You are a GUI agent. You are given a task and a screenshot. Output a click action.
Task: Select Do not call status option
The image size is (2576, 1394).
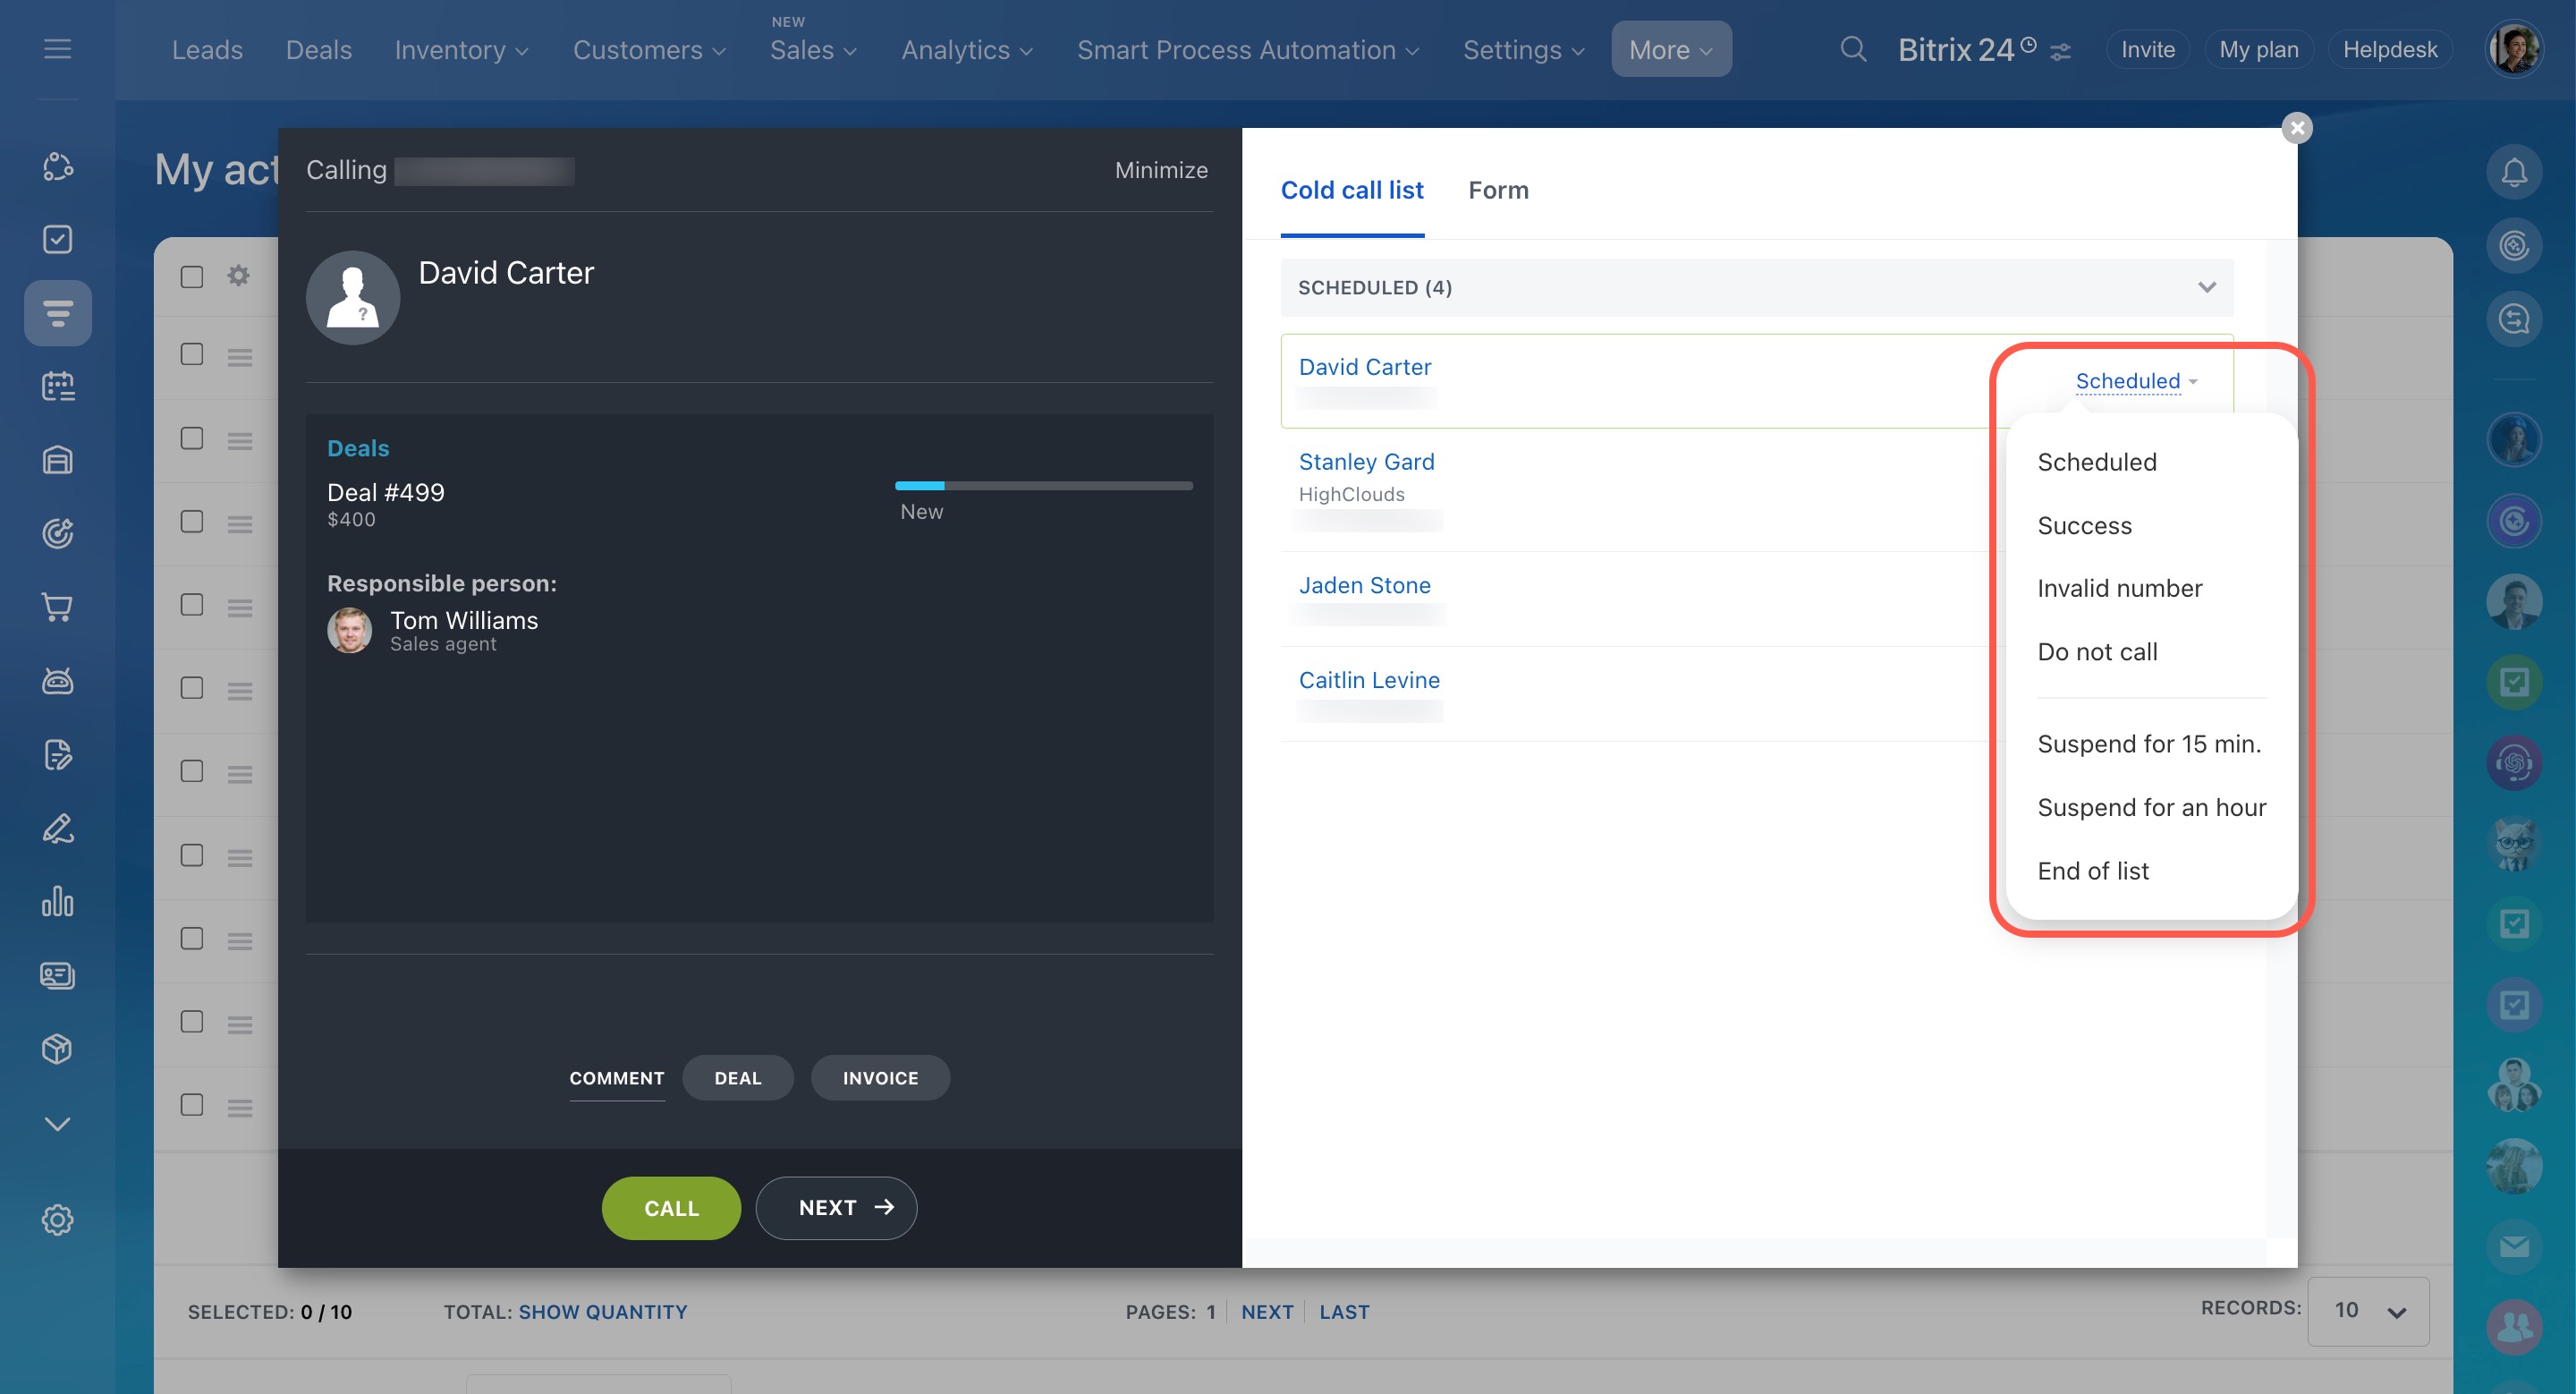click(x=2097, y=652)
